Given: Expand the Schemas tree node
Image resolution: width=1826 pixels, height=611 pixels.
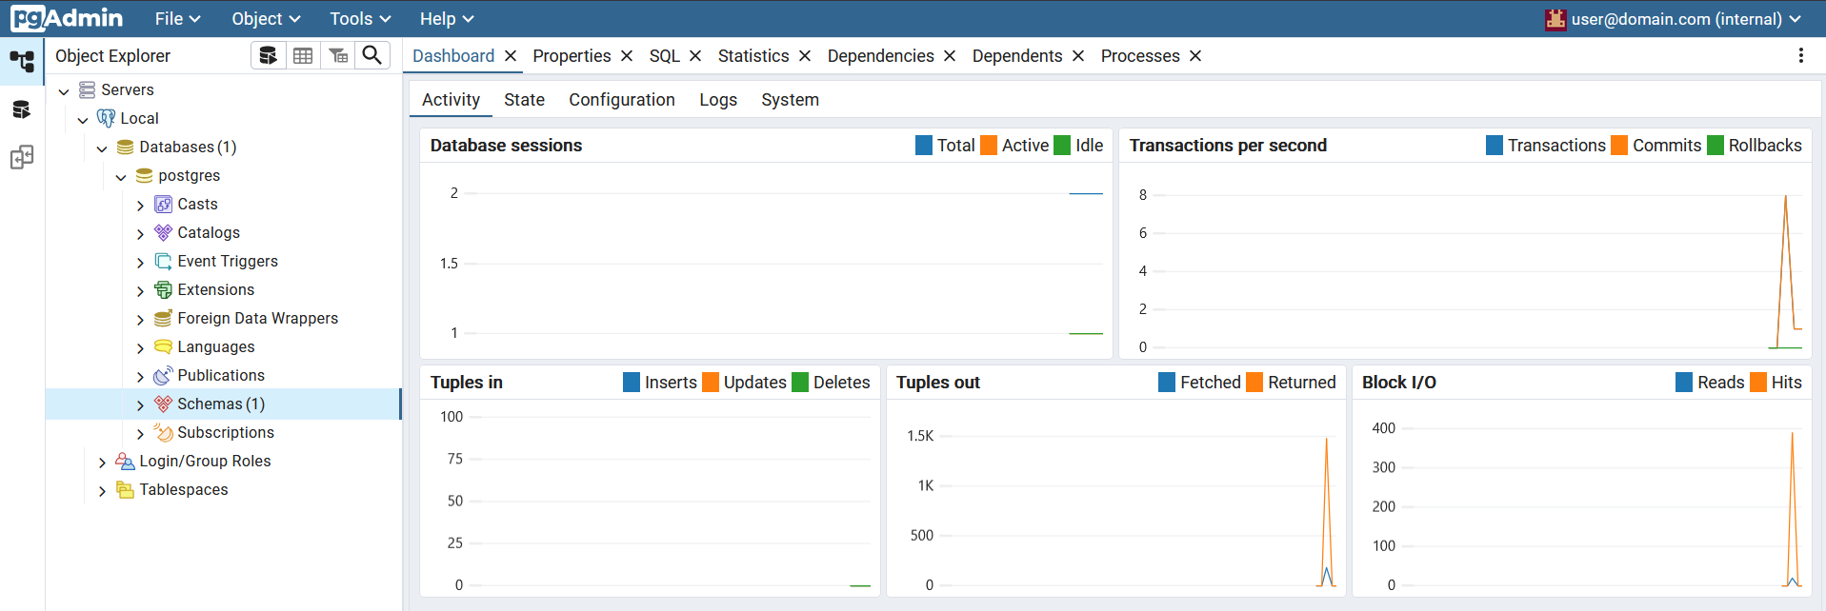Looking at the screenshot, I should [x=140, y=404].
